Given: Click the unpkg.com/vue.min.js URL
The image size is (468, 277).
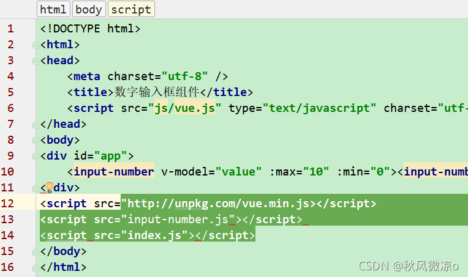Looking at the screenshot, I should pyautogui.click(x=219, y=204).
